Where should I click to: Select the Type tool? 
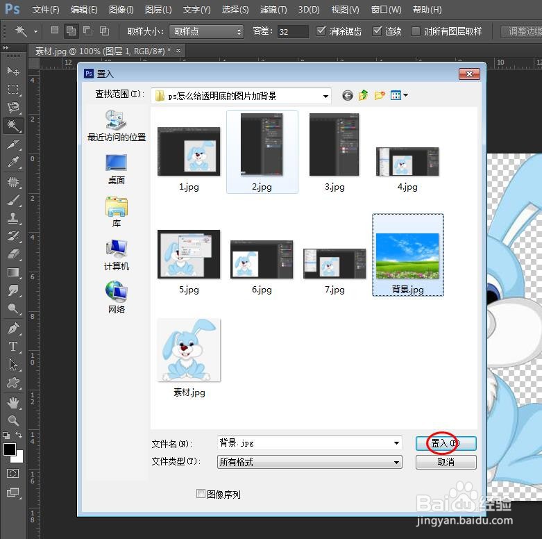click(13, 346)
